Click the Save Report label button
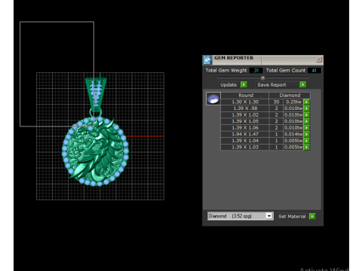Viewport: 362px width, 271px height. (271, 85)
